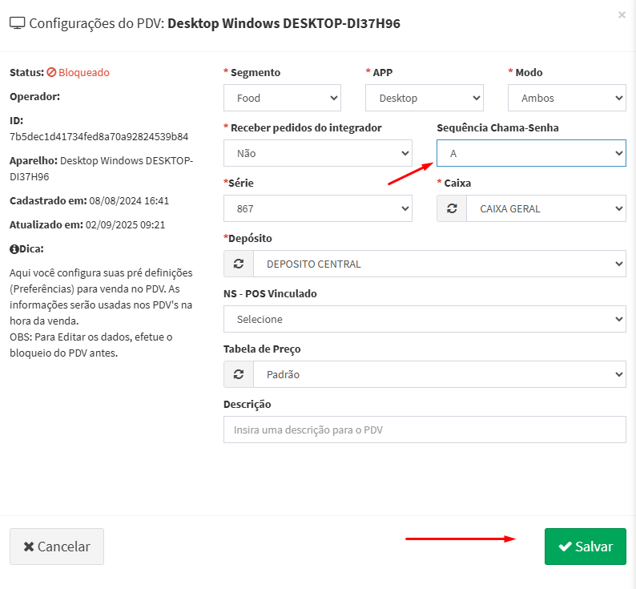
Task: Open the Modo dropdown showing Ambos
Action: [566, 99]
